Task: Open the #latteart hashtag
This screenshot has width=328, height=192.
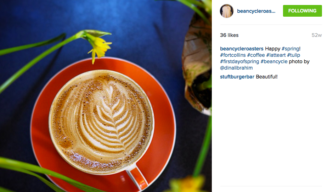Action: [x=276, y=55]
